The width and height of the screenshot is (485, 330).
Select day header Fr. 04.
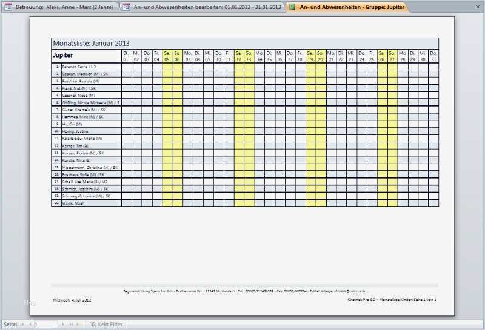pos(157,56)
